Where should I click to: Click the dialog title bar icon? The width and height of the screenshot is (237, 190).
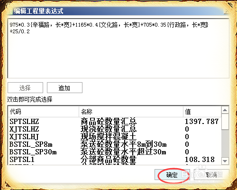[x=10, y=11]
